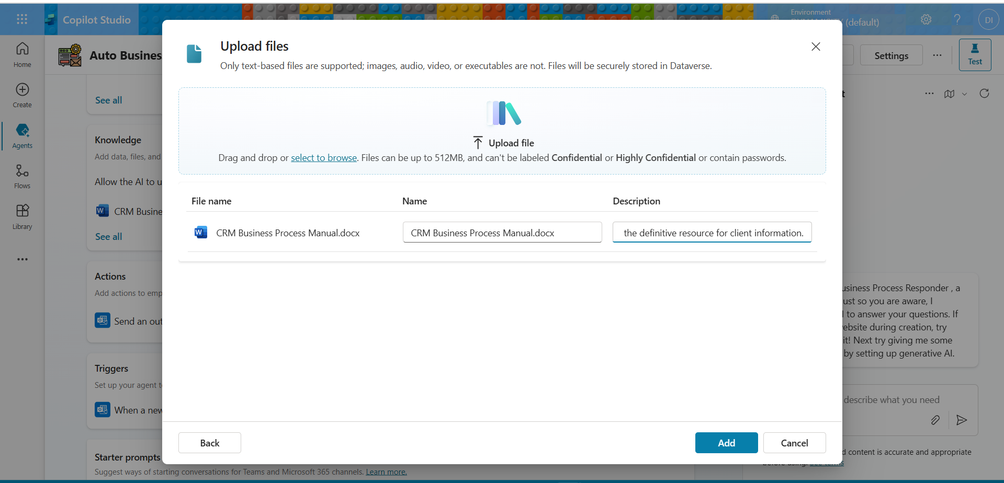Image resolution: width=1004 pixels, height=483 pixels.
Task: Click the Cancel button
Action: [x=794, y=443]
